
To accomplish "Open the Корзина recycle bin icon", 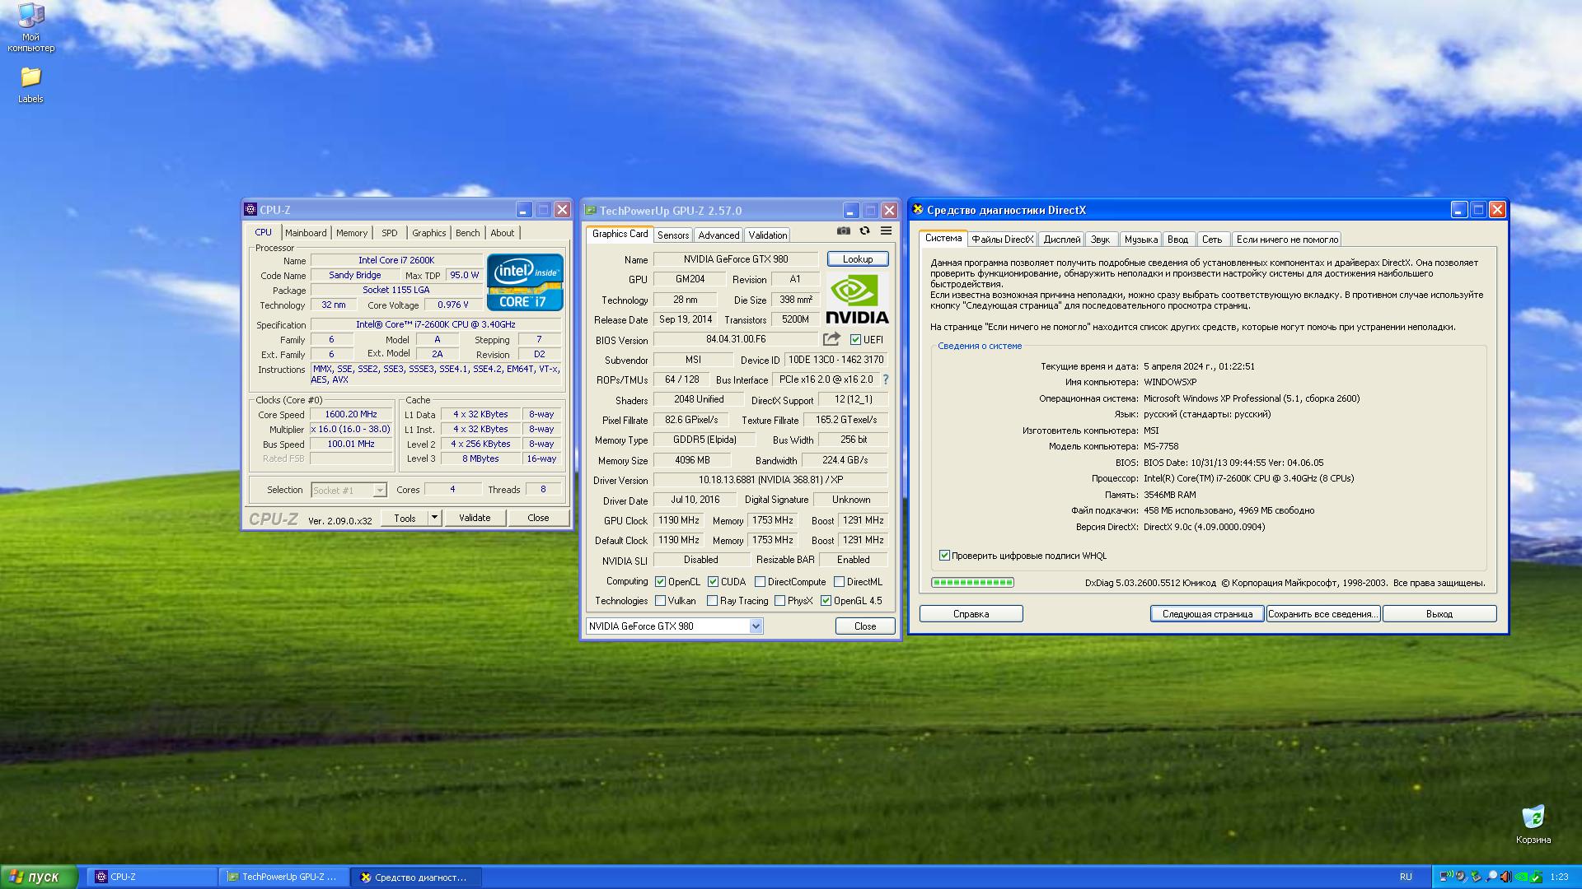I will click(x=1533, y=817).
